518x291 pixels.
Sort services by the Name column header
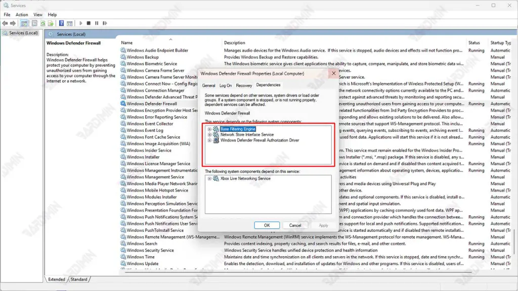(170, 42)
